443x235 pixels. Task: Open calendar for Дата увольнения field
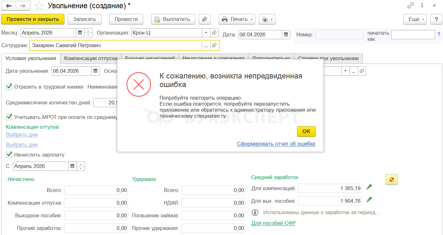[95, 71]
